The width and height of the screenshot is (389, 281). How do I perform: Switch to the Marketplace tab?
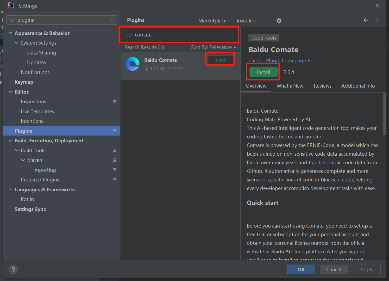[x=212, y=21]
